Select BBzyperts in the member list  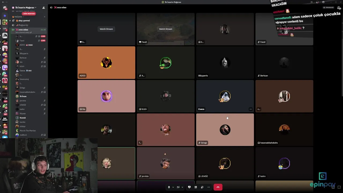click(30, 53)
